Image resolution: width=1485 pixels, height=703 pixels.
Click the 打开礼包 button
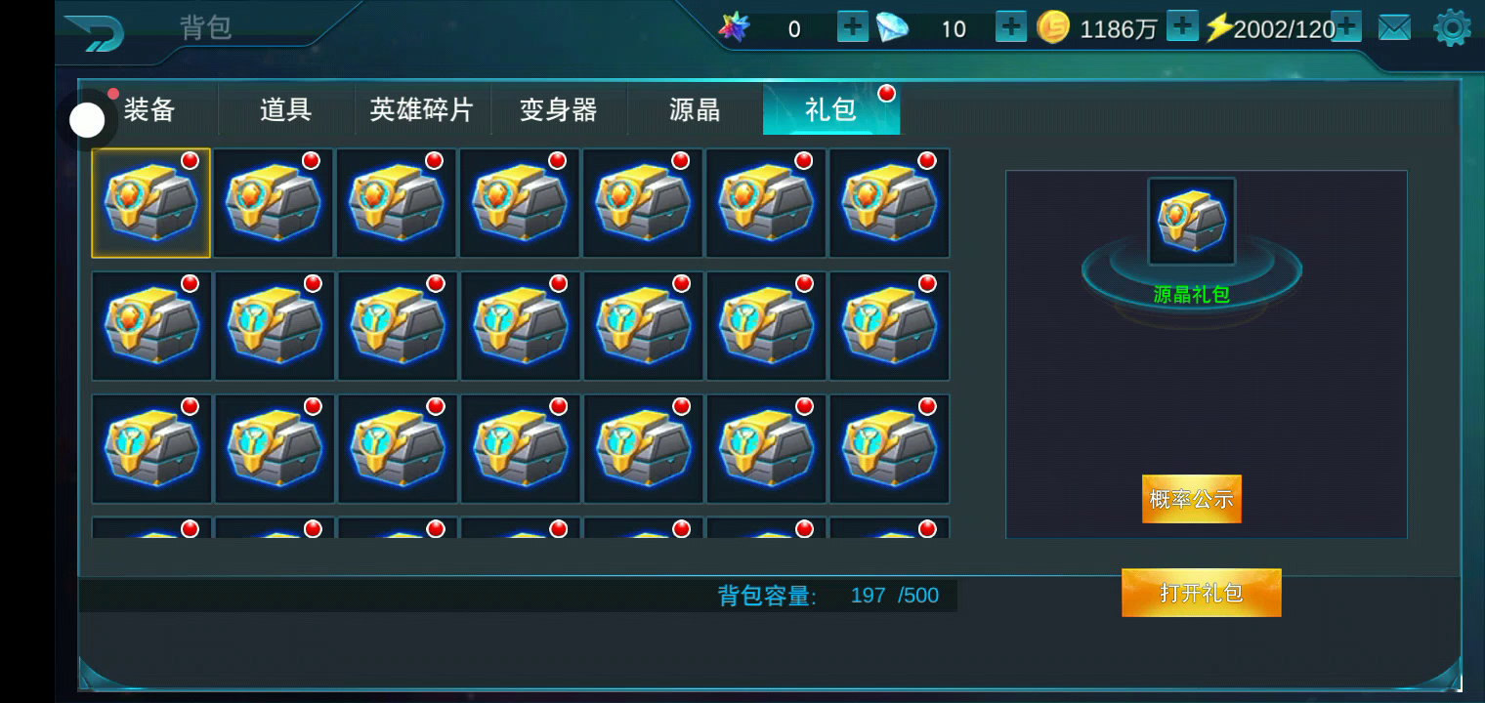(x=1202, y=593)
